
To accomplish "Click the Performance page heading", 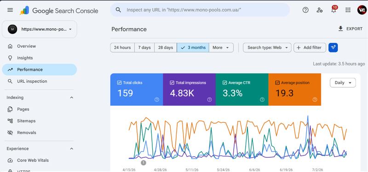I will [x=129, y=29].
